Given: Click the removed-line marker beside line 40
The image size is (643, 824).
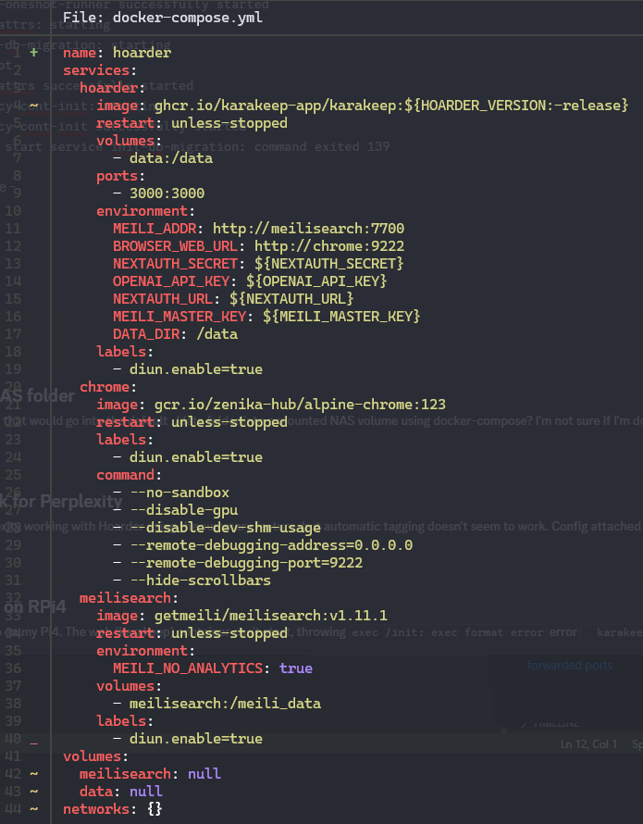Looking at the screenshot, I should pyautogui.click(x=33, y=743).
